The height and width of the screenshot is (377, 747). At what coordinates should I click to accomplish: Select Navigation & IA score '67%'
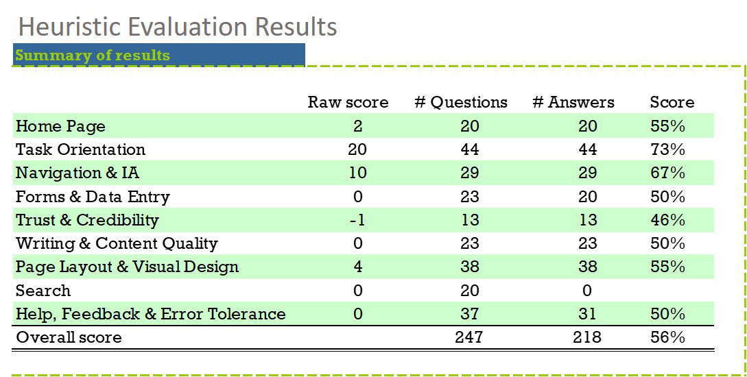(667, 173)
